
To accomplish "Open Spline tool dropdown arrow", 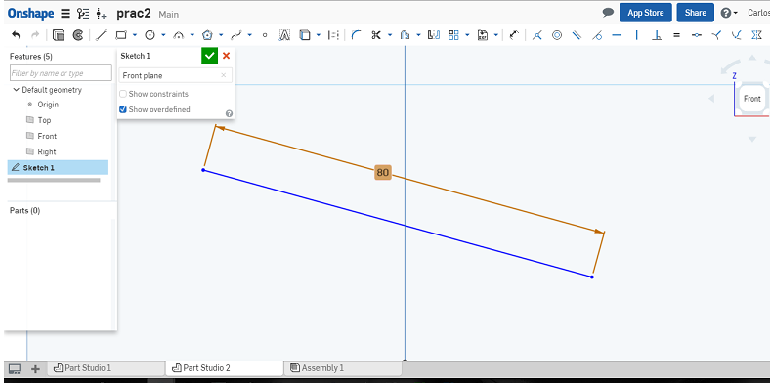I will (250, 35).
